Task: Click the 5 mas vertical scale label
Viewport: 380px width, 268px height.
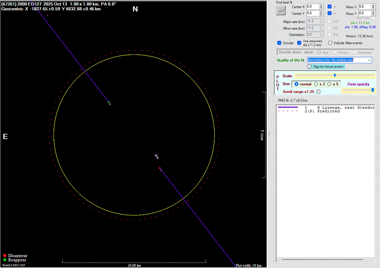Action: tap(262, 135)
